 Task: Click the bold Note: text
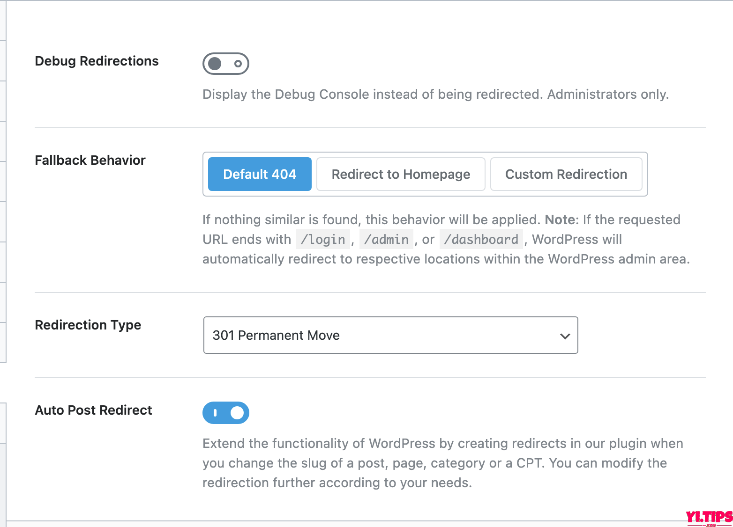[x=561, y=220]
